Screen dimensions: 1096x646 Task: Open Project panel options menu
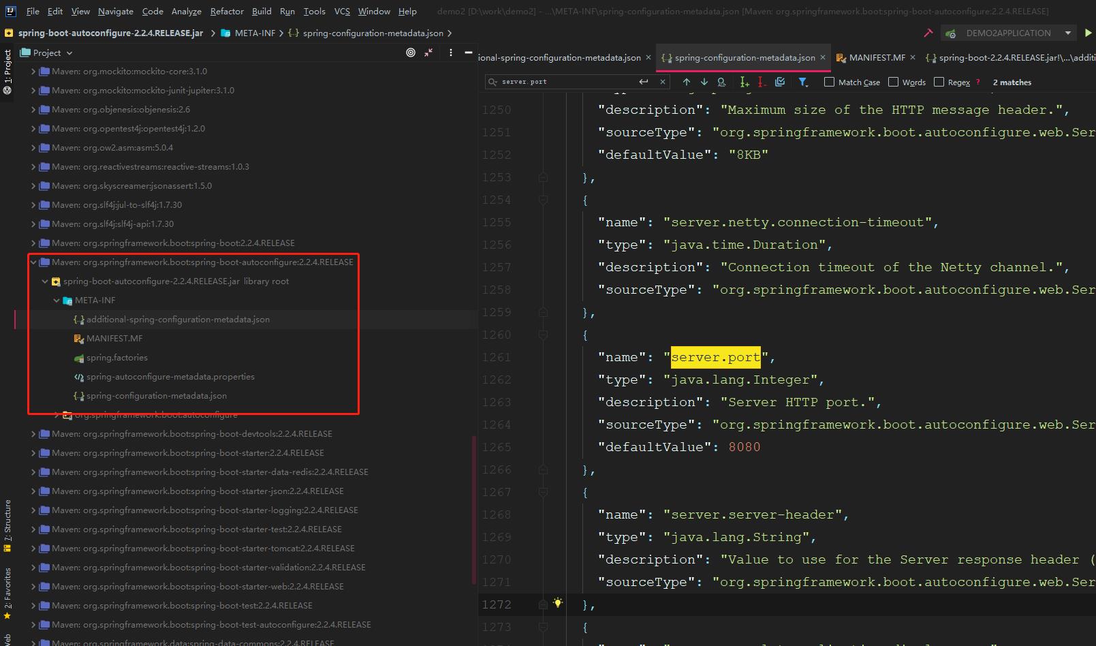(x=450, y=52)
